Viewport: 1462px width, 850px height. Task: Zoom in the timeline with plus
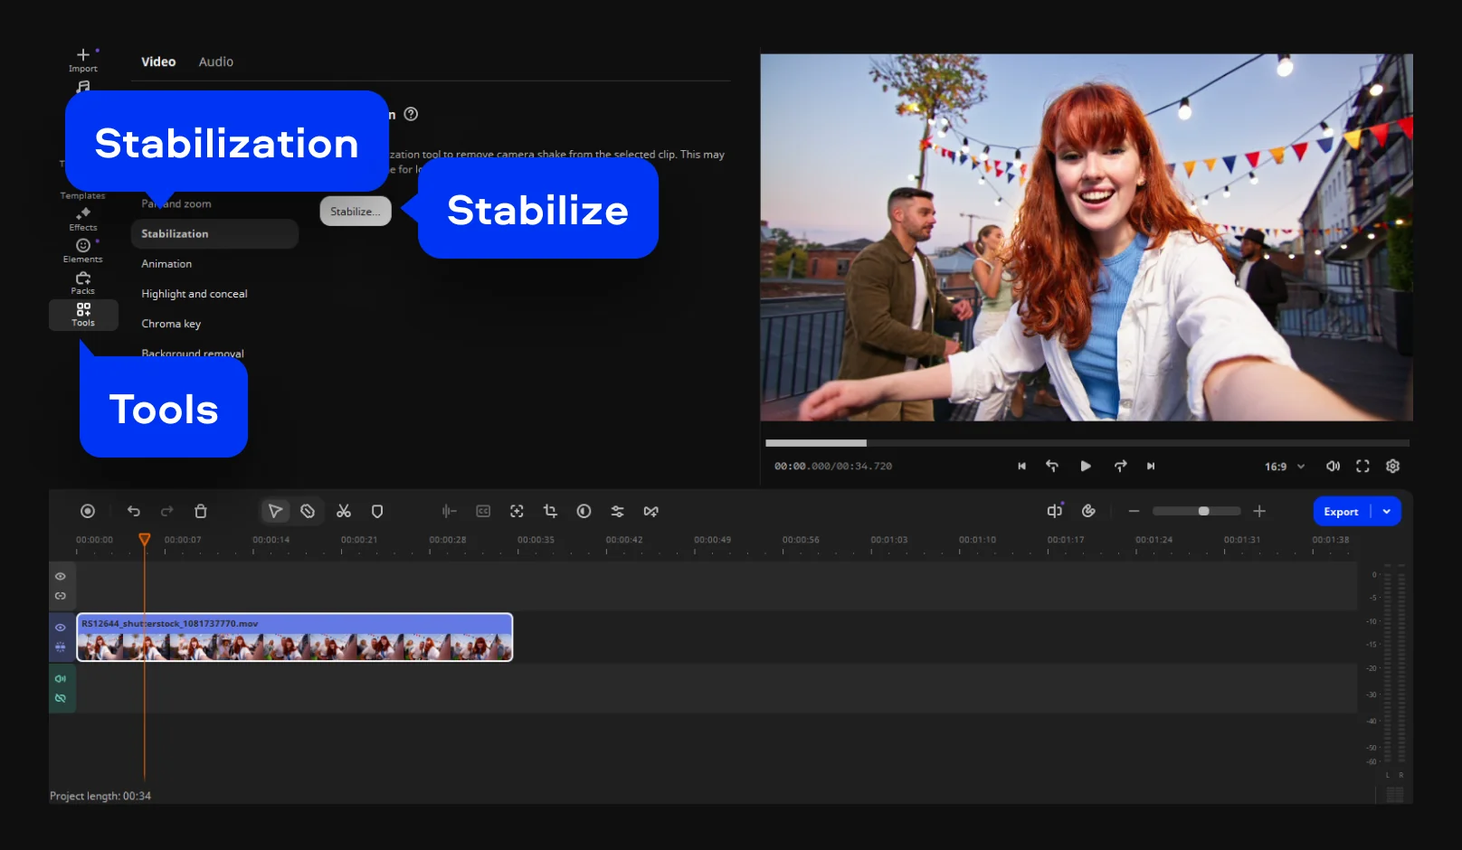[1259, 511]
